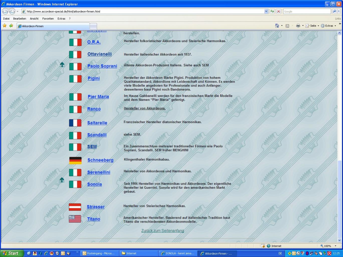Viewport: 343px width, 257px height.
Task: Click the Google search box
Action: click(x=307, y=11)
